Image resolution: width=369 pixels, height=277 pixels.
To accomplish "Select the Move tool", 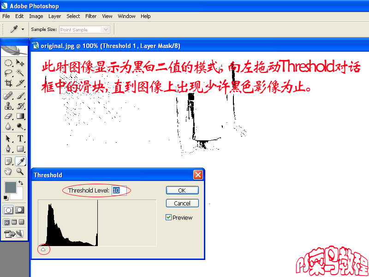I will point(20,63).
